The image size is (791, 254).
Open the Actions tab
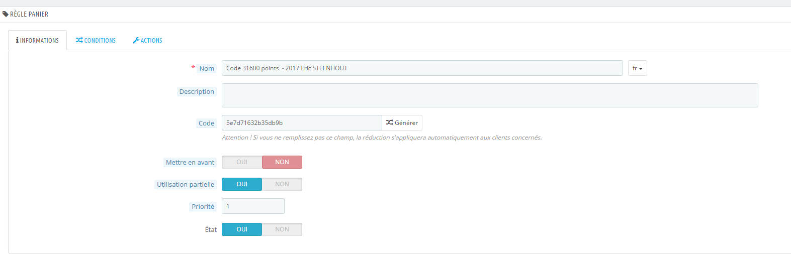147,40
